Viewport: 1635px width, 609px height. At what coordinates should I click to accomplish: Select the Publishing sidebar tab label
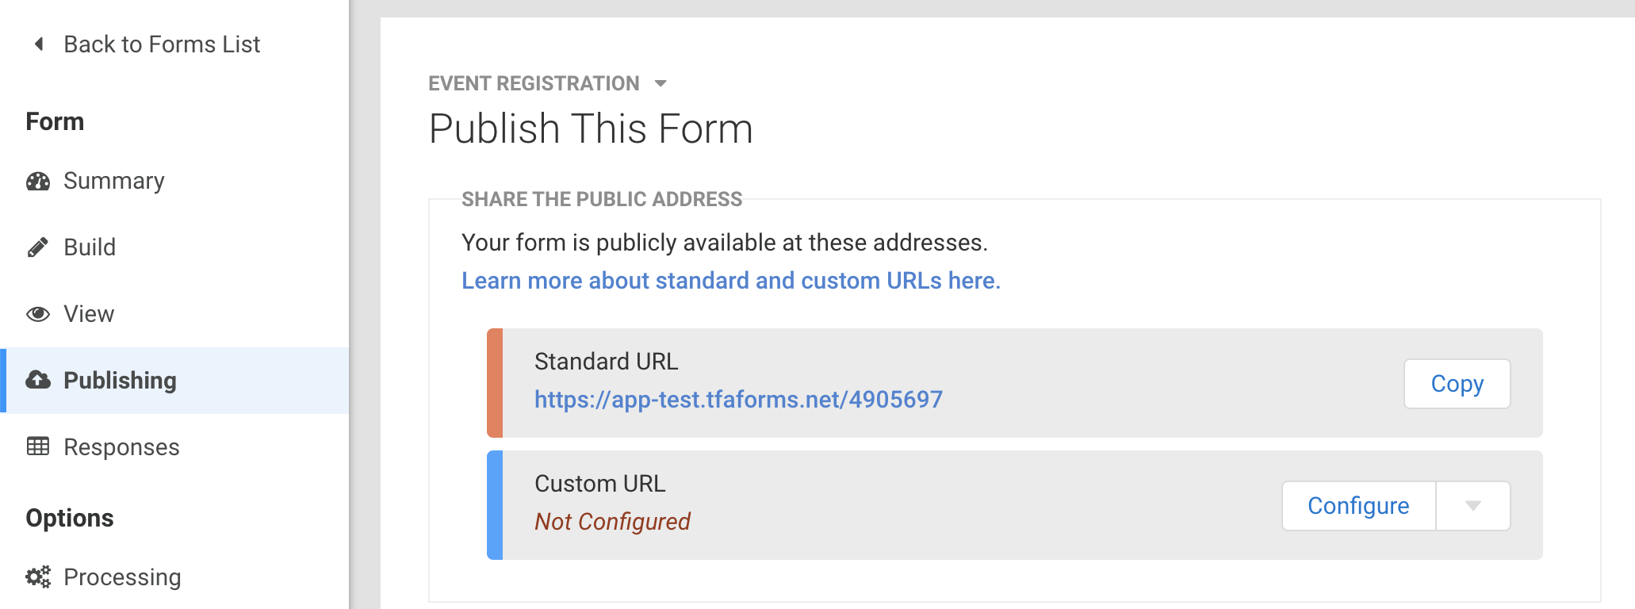click(120, 381)
